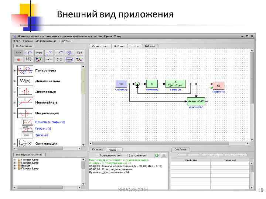Select the Ступенька step block on canvas

pyautogui.click(x=121, y=84)
